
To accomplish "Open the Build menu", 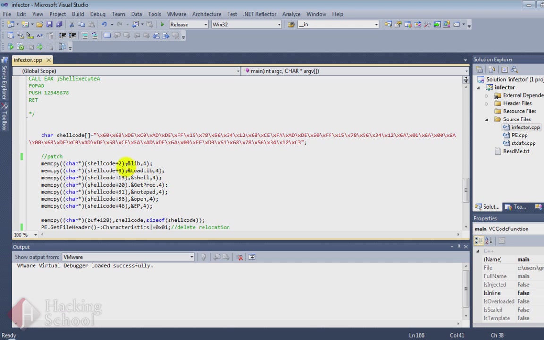I will pyautogui.click(x=78, y=14).
